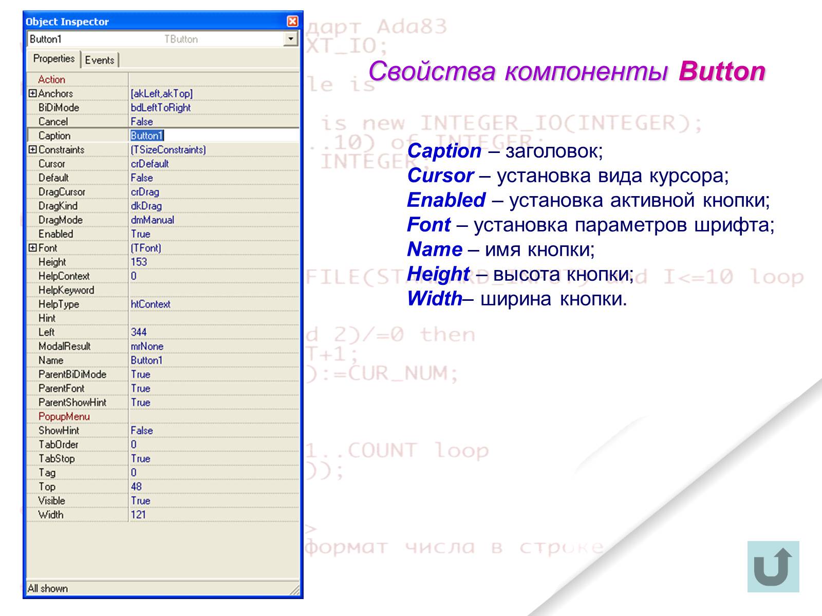Image resolution: width=822 pixels, height=616 pixels.
Task: Expand the Font property
Action: pos(32,247)
